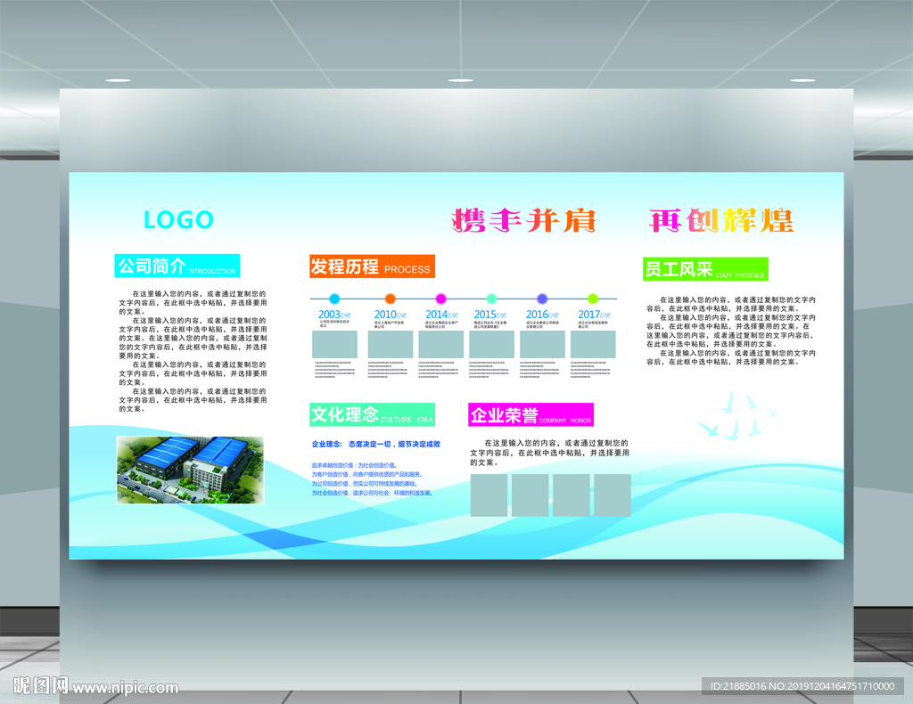Select the 2014 year label
Screen dimensions: 913x704
click(x=441, y=315)
